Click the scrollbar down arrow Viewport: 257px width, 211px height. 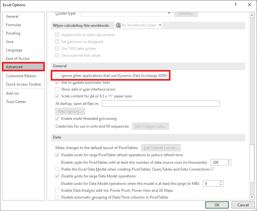click(x=252, y=197)
